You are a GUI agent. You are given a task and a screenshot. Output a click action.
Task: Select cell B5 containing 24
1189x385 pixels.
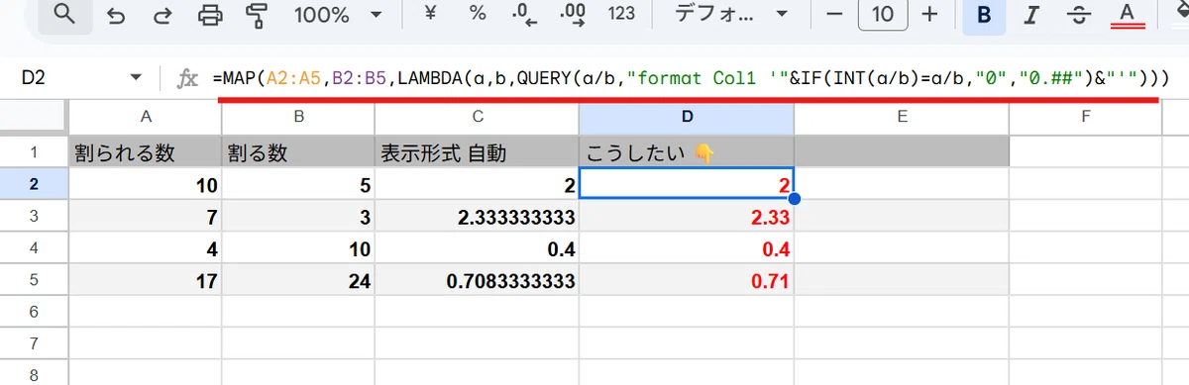pyautogui.click(x=297, y=280)
